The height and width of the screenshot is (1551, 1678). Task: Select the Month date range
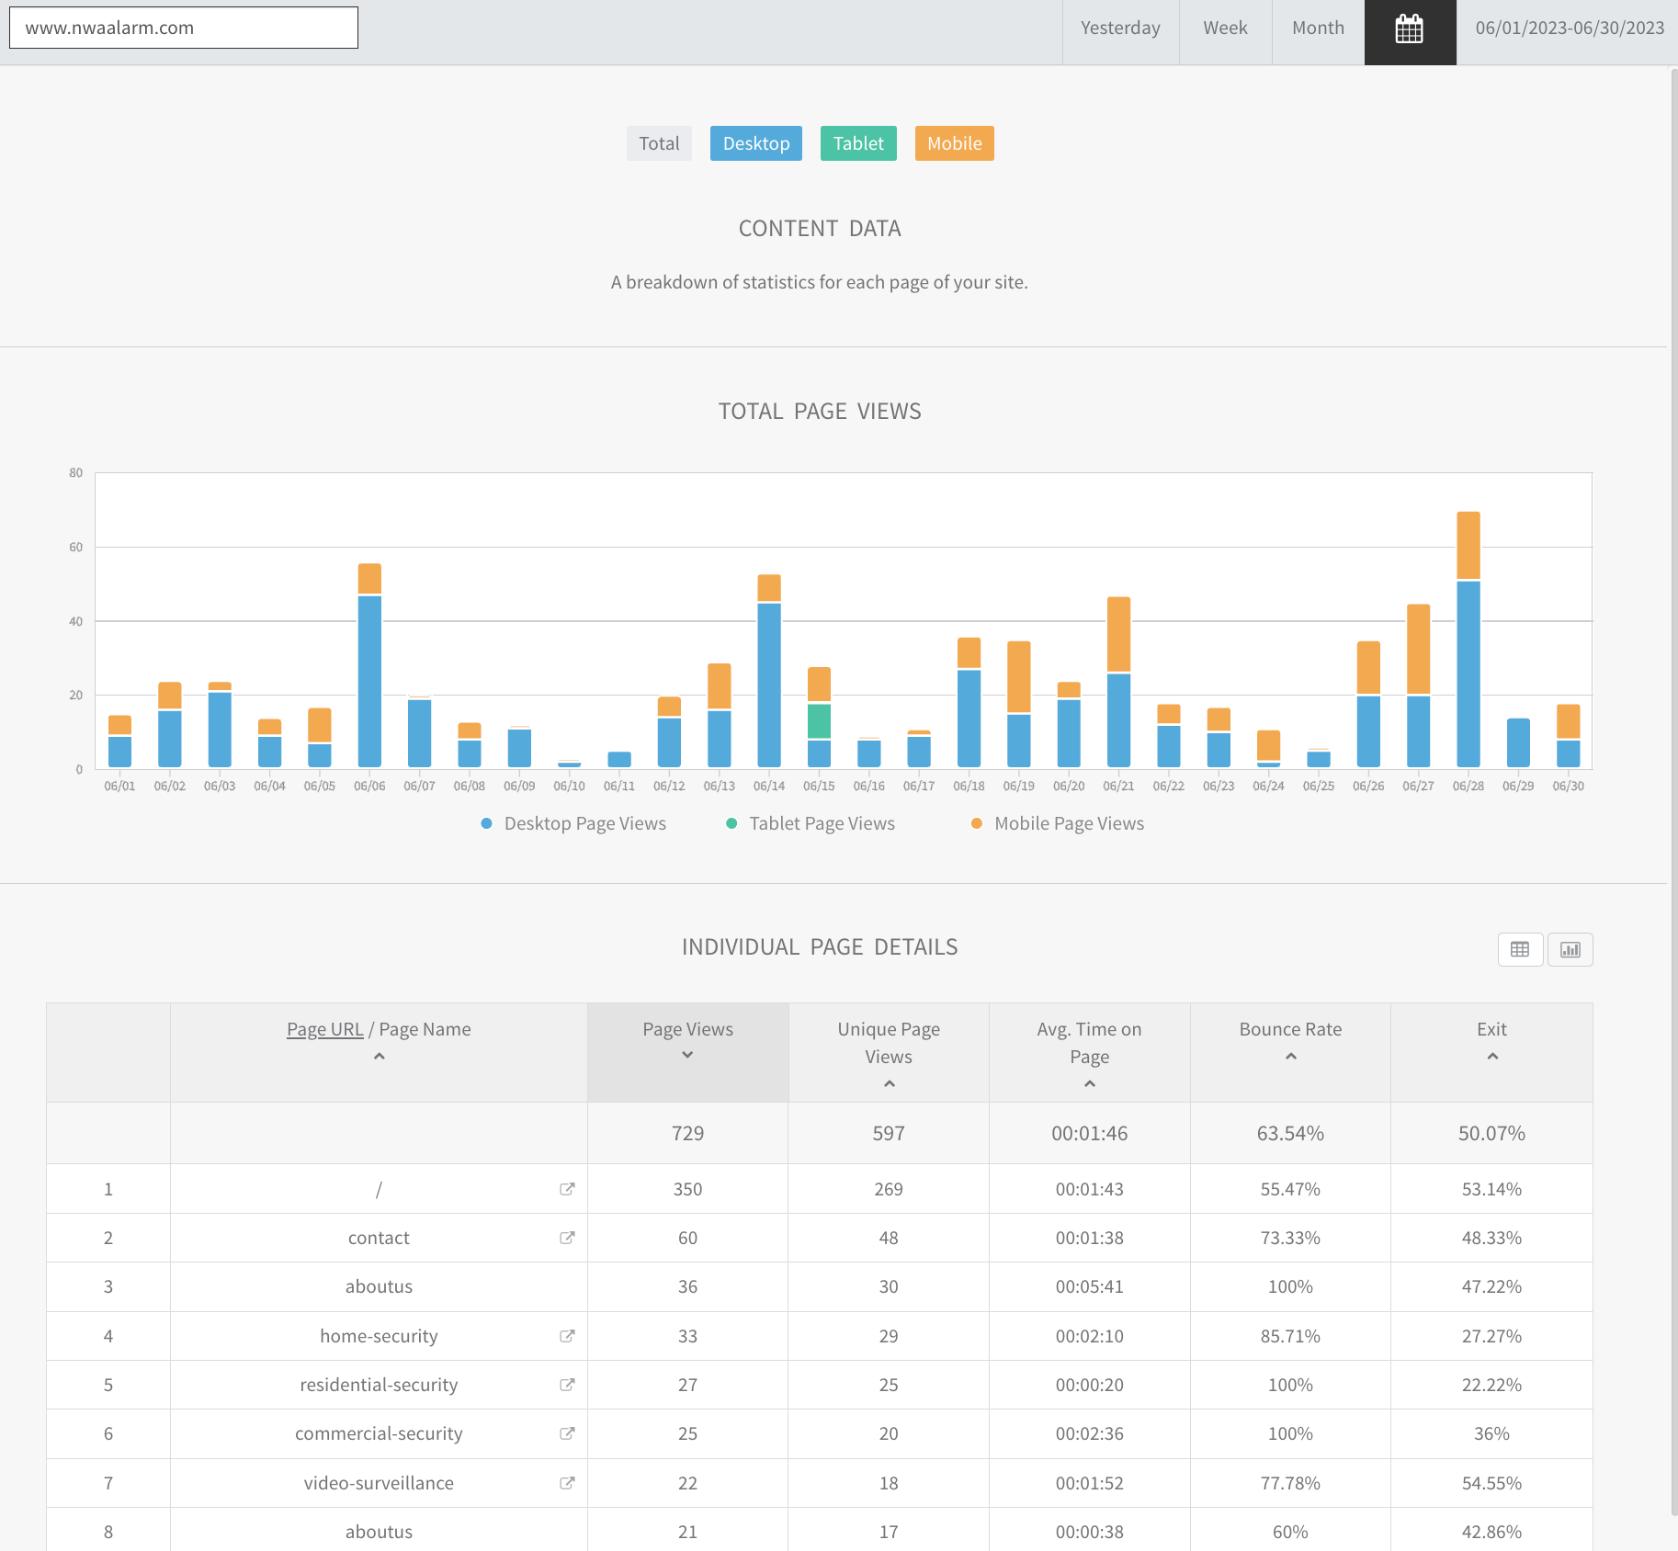tap(1318, 28)
